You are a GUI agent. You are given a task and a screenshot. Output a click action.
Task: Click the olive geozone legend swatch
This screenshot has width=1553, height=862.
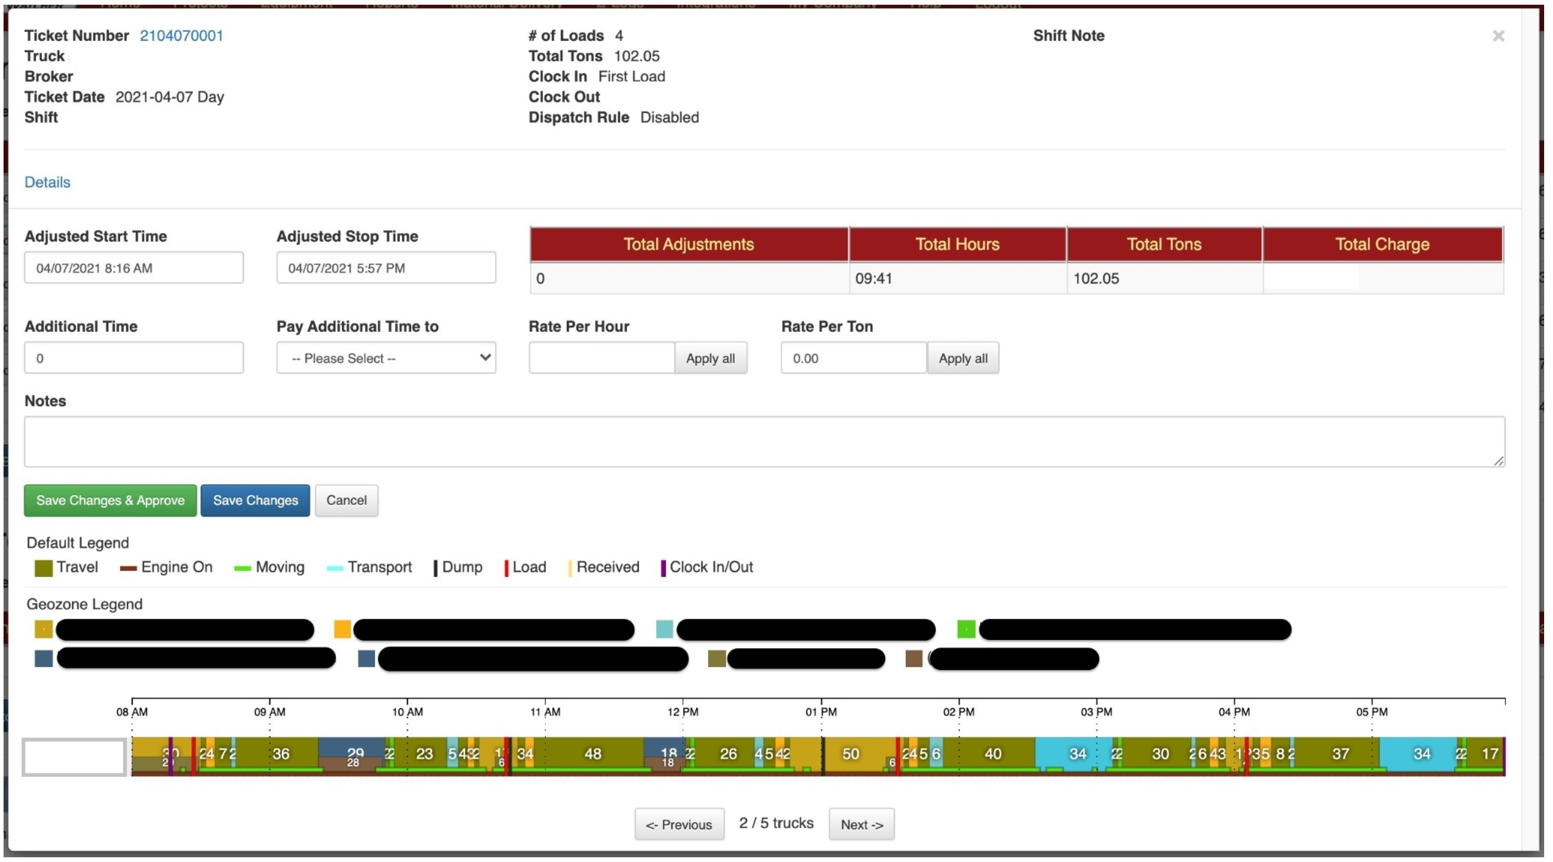pyautogui.click(x=716, y=658)
